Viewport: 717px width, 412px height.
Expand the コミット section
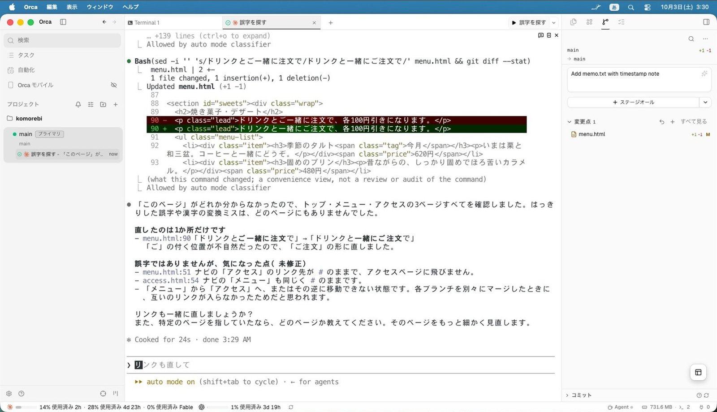click(x=579, y=395)
